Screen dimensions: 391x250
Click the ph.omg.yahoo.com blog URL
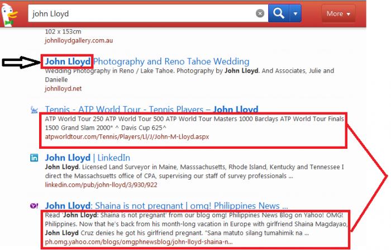pos(139,242)
